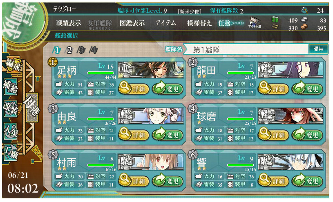Click 編集 edit fleet name button
The width and height of the screenshot is (333, 202).
[x=318, y=49]
